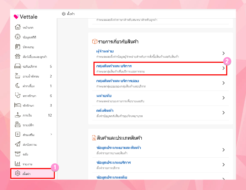
Task: Open การเงิน finance menu item
Action: point(28,115)
